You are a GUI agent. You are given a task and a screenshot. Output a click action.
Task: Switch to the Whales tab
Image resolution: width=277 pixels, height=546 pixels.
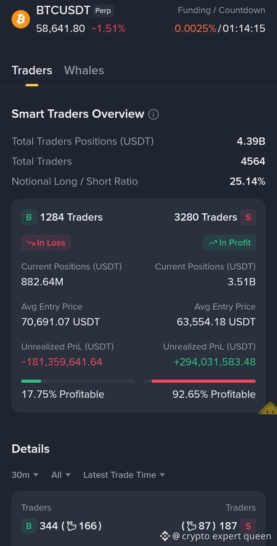coord(84,70)
